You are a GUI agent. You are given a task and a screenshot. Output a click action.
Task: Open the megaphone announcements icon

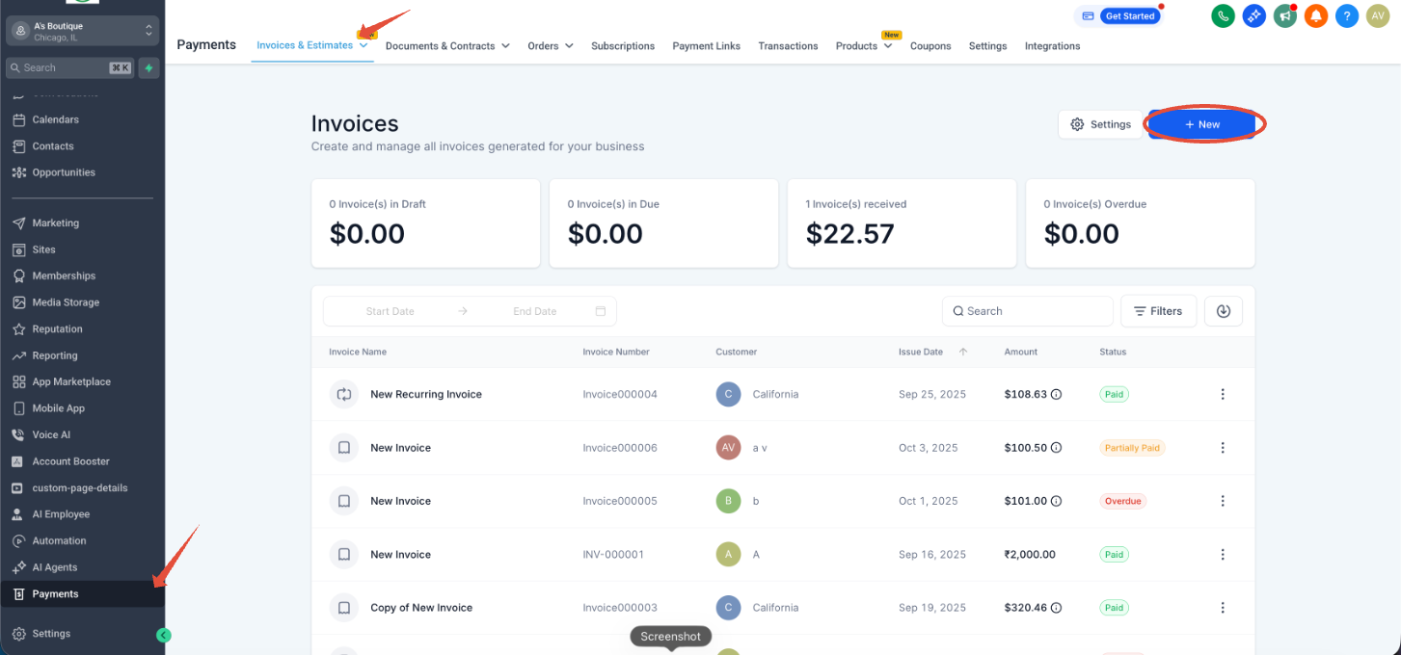[1284, 15]
